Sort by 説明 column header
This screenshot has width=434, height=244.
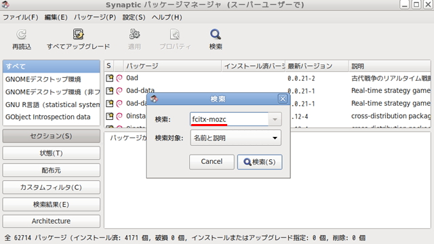[390, 66]
